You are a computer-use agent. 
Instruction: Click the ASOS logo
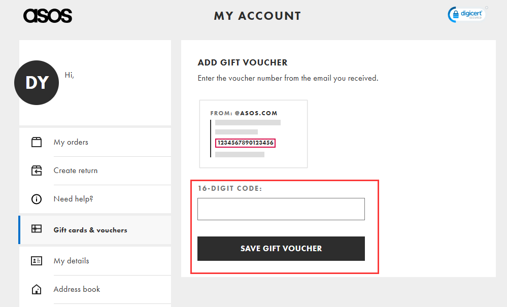click(48, 16)
